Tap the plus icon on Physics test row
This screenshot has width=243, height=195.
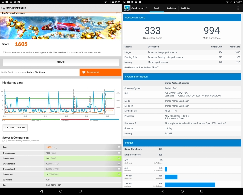tap(119, 174)
